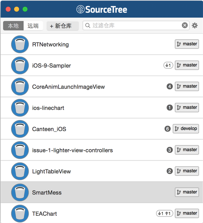Select the LightTableView repository name
This screenshot has height=223, width=203.
point(52,171)
